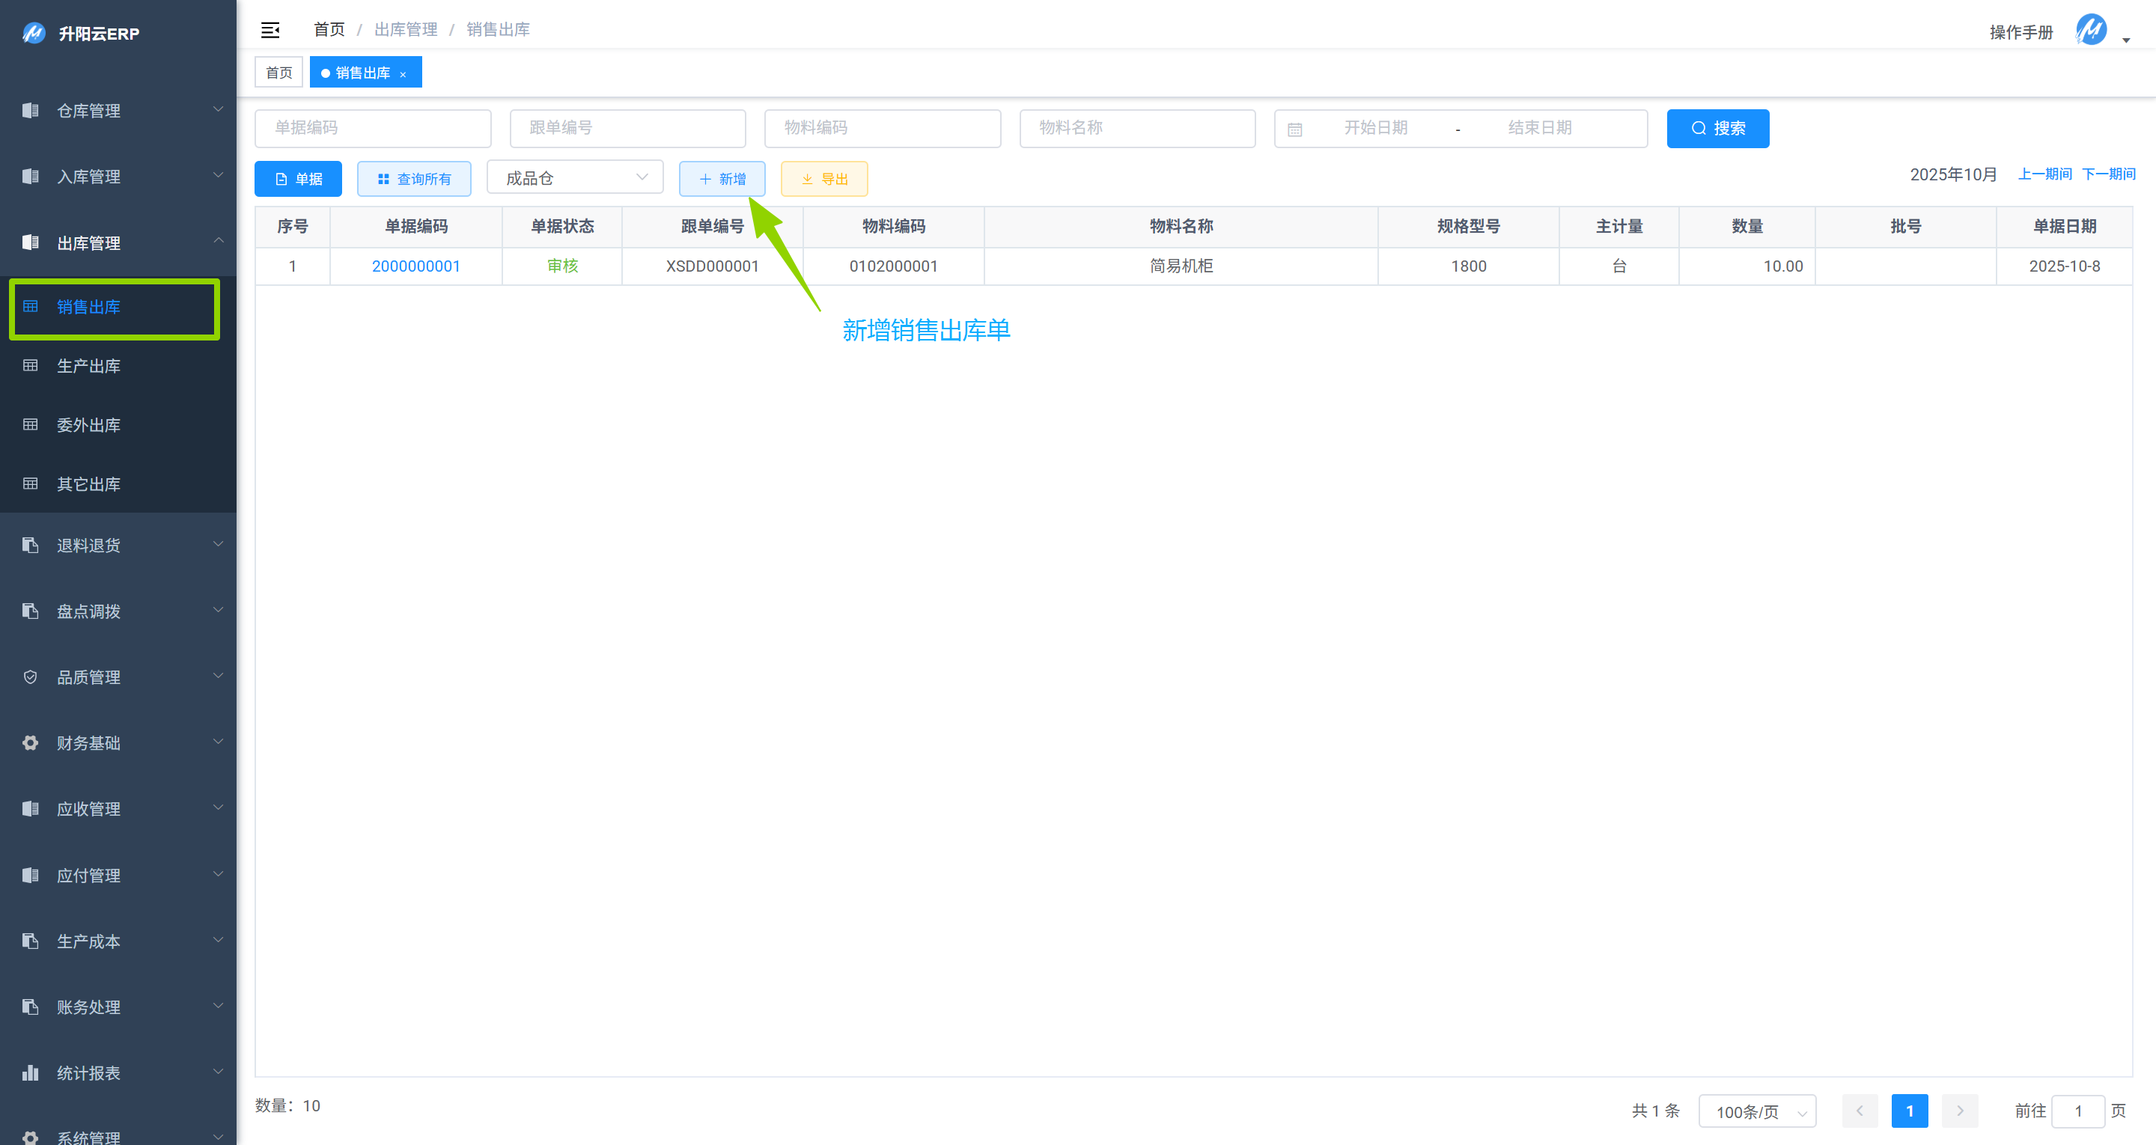
Task: Open the 成品仓 warehouse dropdown
Action: pos(574,177)
